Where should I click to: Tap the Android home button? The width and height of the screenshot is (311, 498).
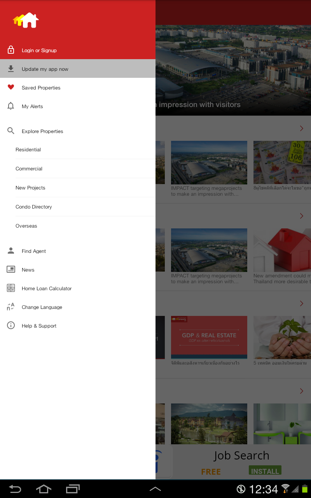[44, 489]
